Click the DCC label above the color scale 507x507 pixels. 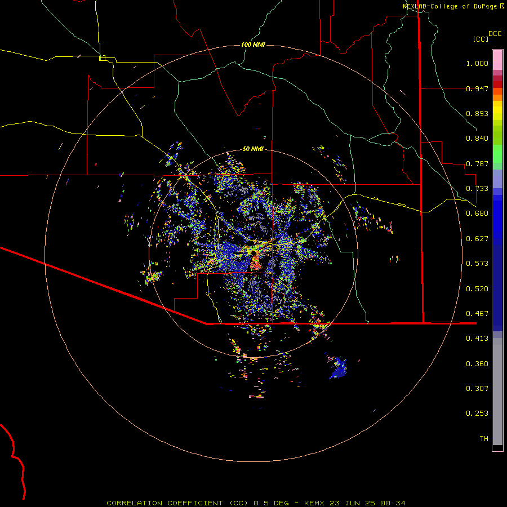click(x=495, y=34)
